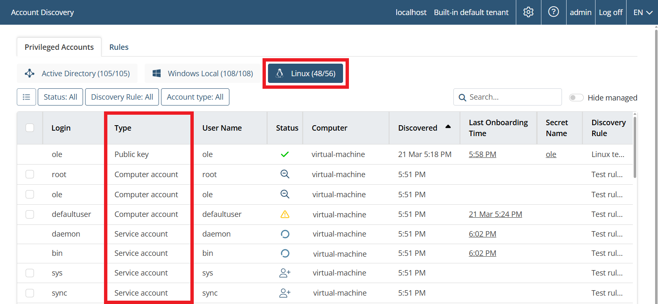Click the list view icon button
Viewport: 658px width, 304px height.
click(26, 97)
